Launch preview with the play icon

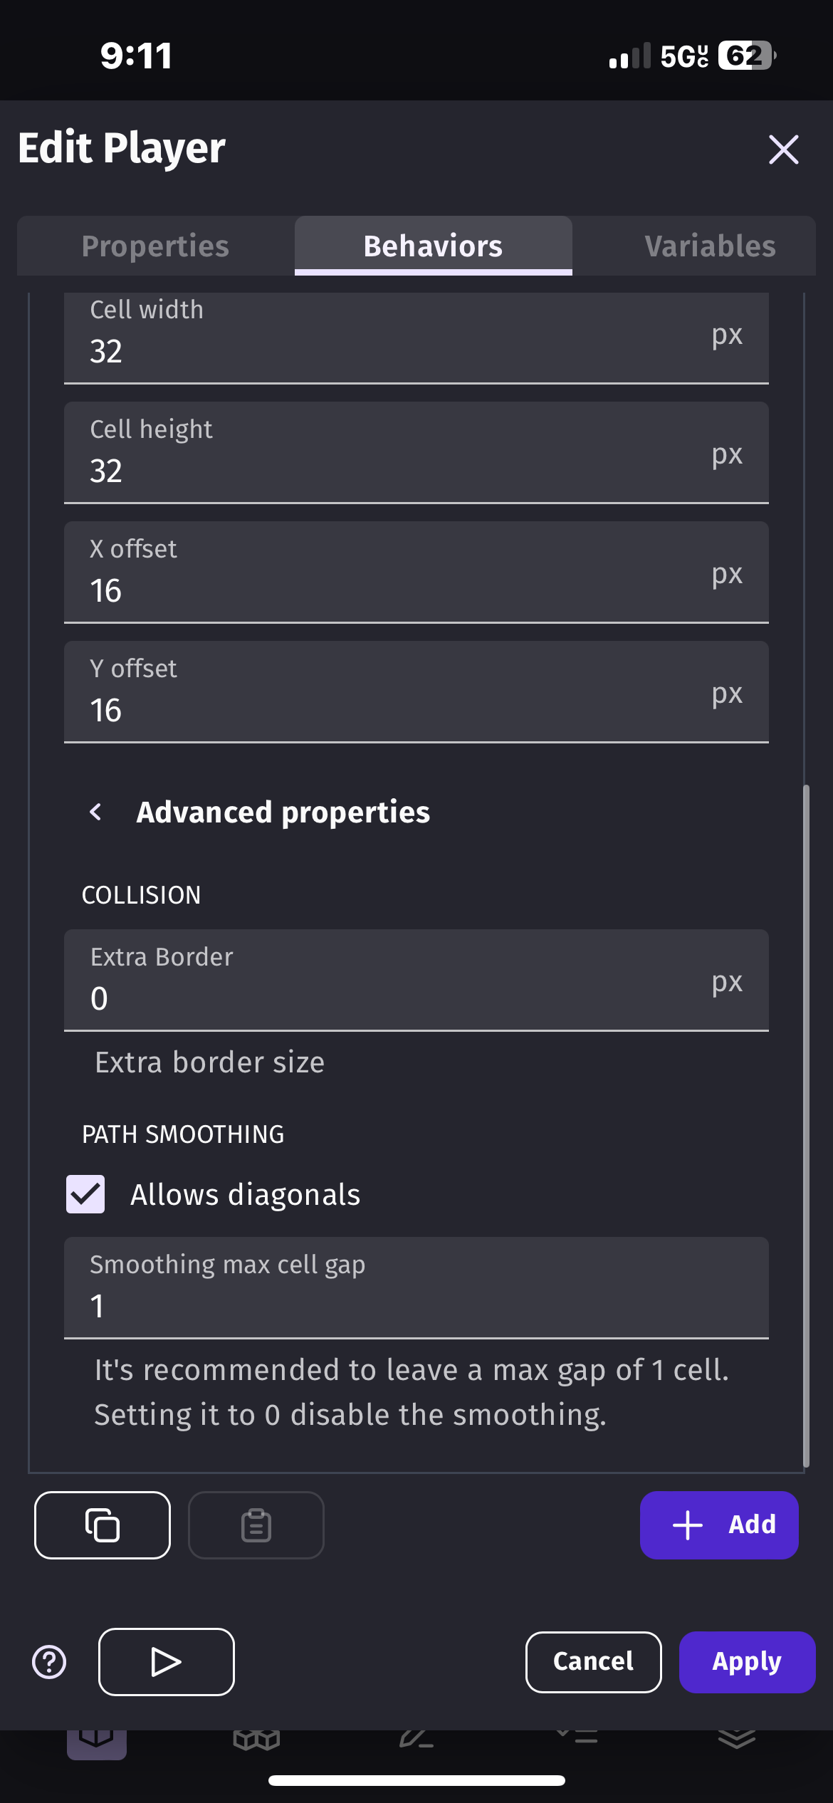click(166, 1662)
